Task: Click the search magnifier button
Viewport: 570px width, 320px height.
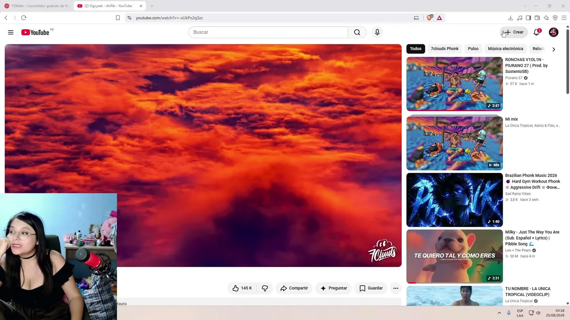Action: [357, 32]
